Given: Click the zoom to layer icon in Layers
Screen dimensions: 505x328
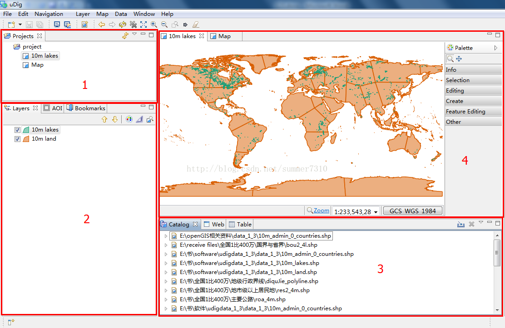Looking at the screenshot, I should (x=150, y=119).
